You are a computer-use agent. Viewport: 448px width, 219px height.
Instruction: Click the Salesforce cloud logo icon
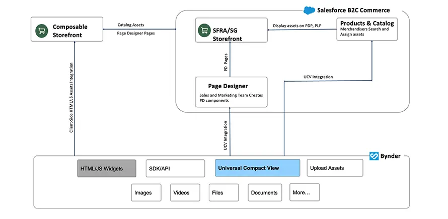tap(309, 10)
